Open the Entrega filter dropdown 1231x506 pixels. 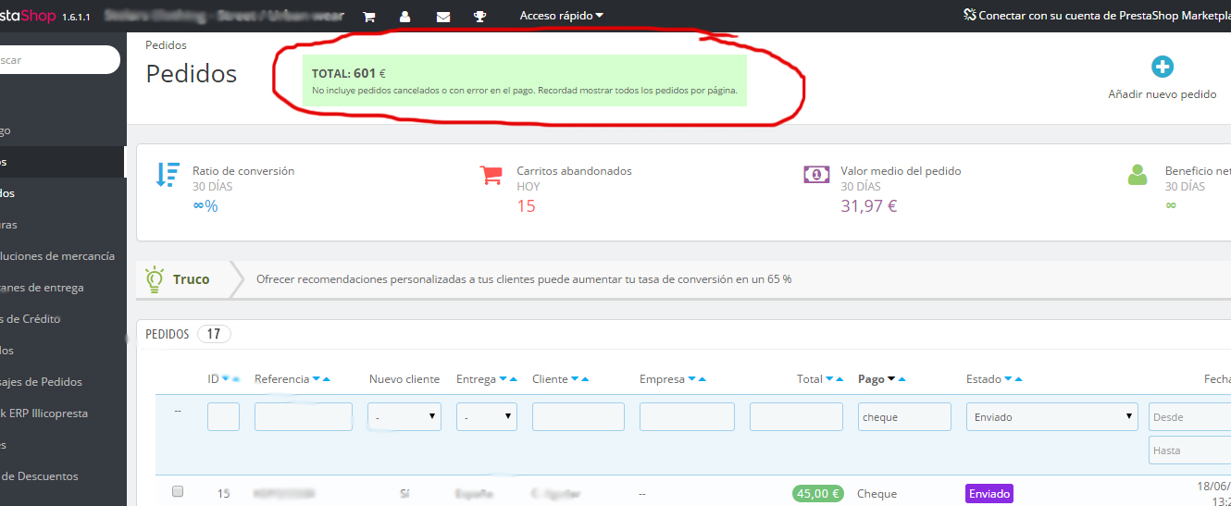487,417
